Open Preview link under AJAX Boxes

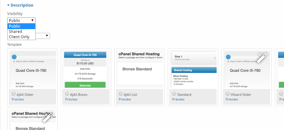[71, 99]
